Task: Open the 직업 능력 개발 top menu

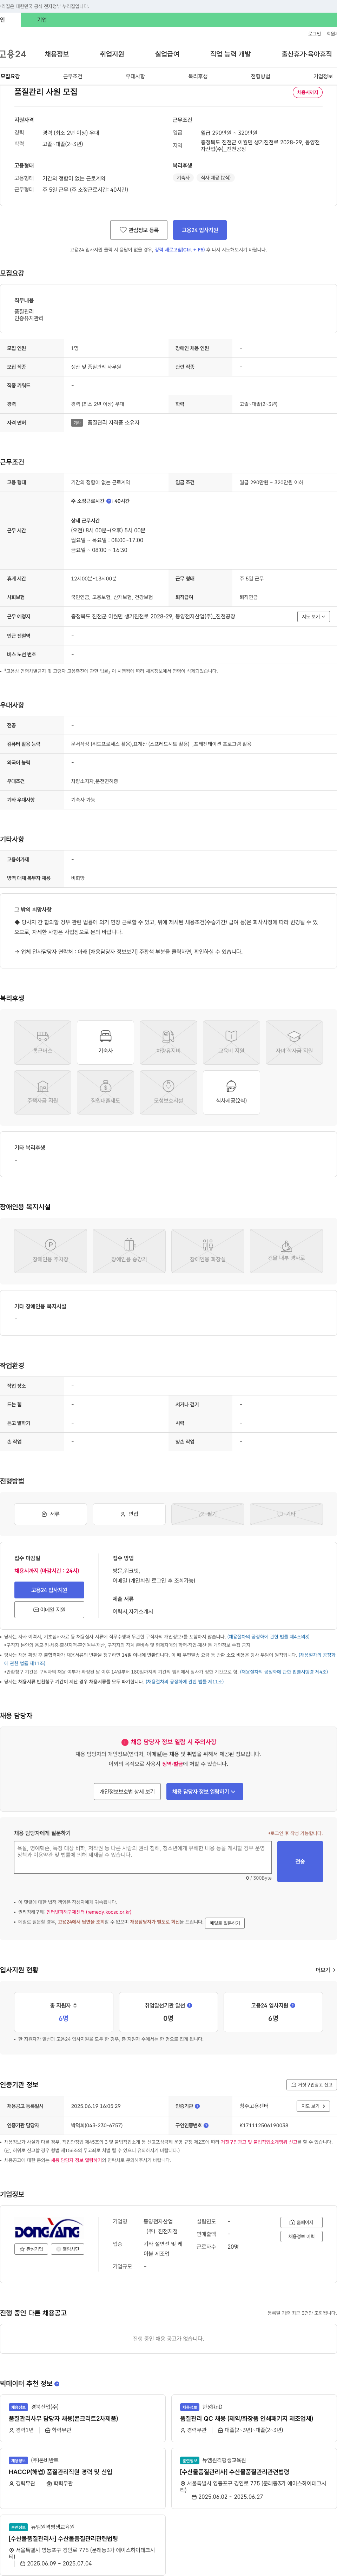Action: pyautogui.click(x=230, y=54)
